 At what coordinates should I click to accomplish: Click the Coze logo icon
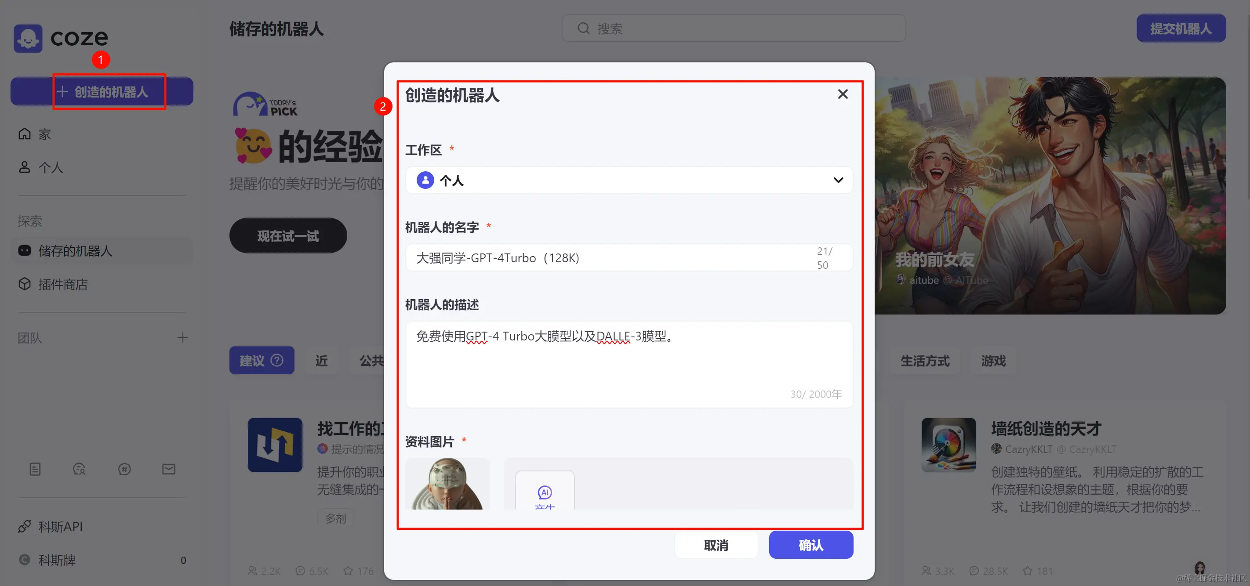pos(28,38)
